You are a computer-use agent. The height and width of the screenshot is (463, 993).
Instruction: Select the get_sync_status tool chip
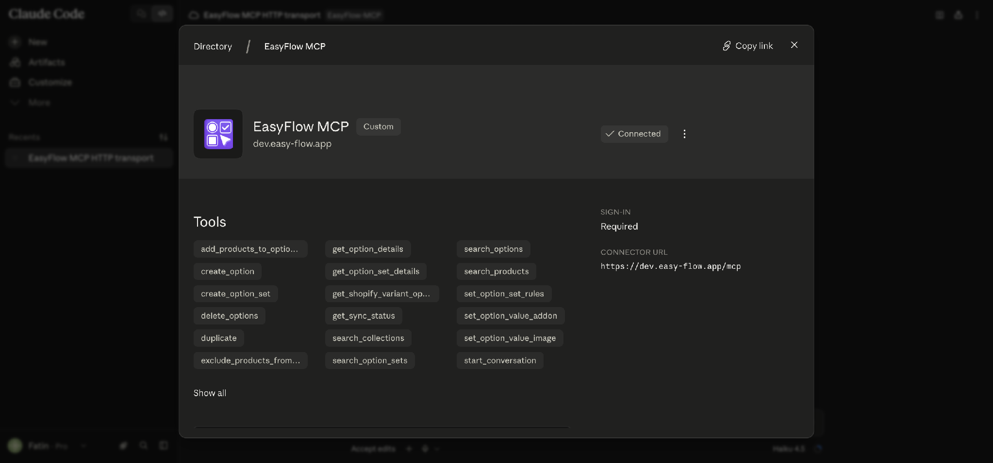[x=364, y=316]
